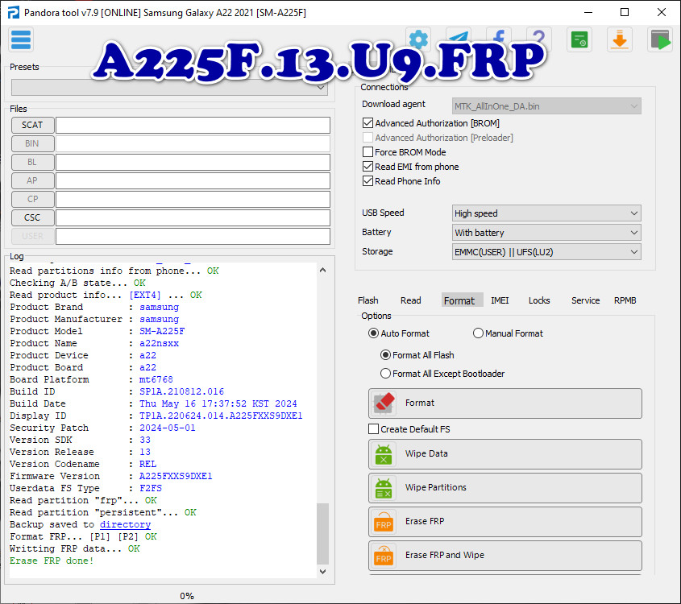
Task: Open the hamburger menu icon
Action: click(21, 40)
